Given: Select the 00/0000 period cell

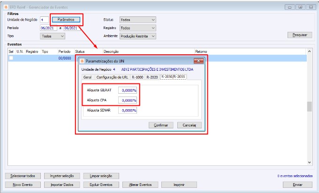Looking at the screenshot, I should 65,58.
